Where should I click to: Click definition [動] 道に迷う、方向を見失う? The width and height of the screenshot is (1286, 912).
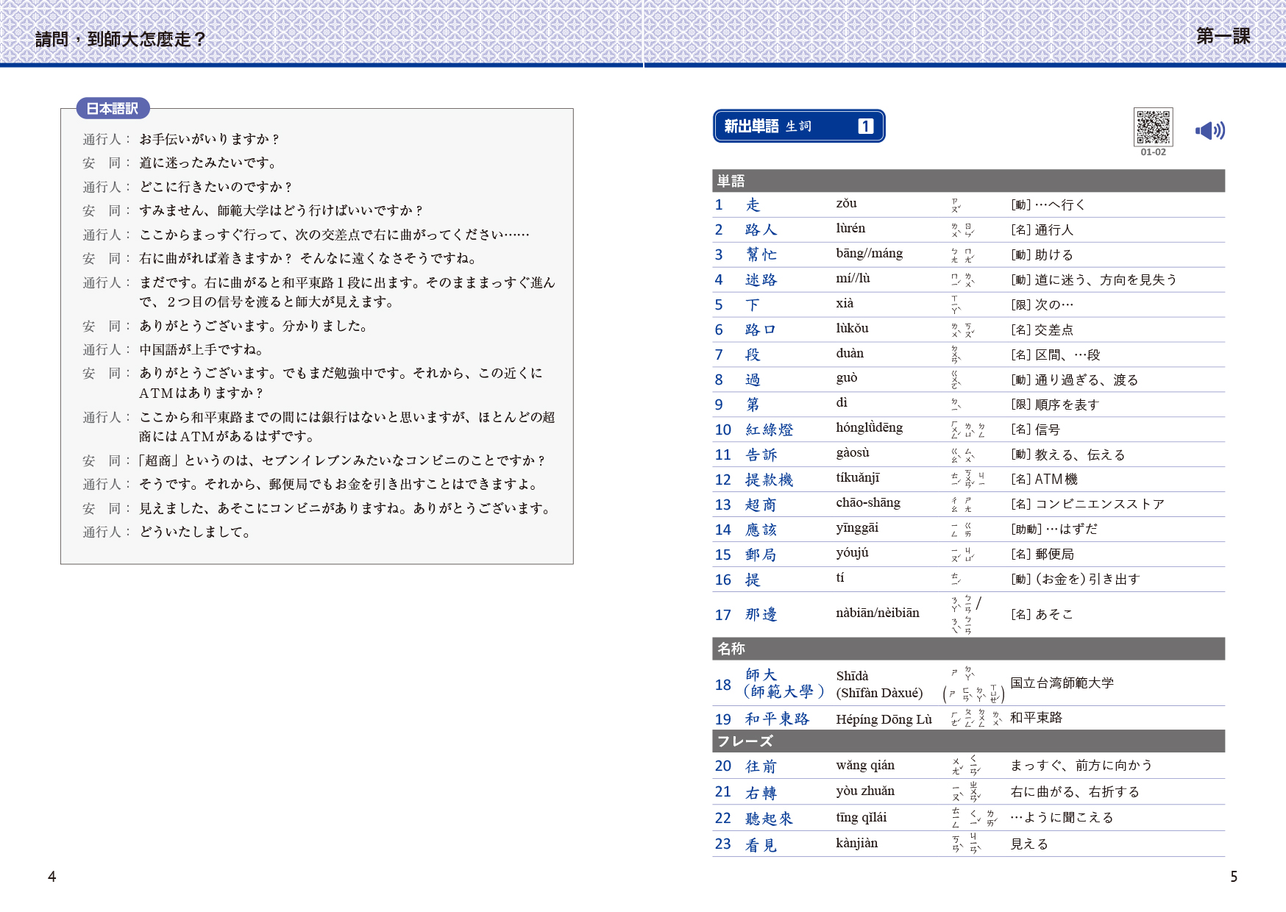[x=1094, y=279]
